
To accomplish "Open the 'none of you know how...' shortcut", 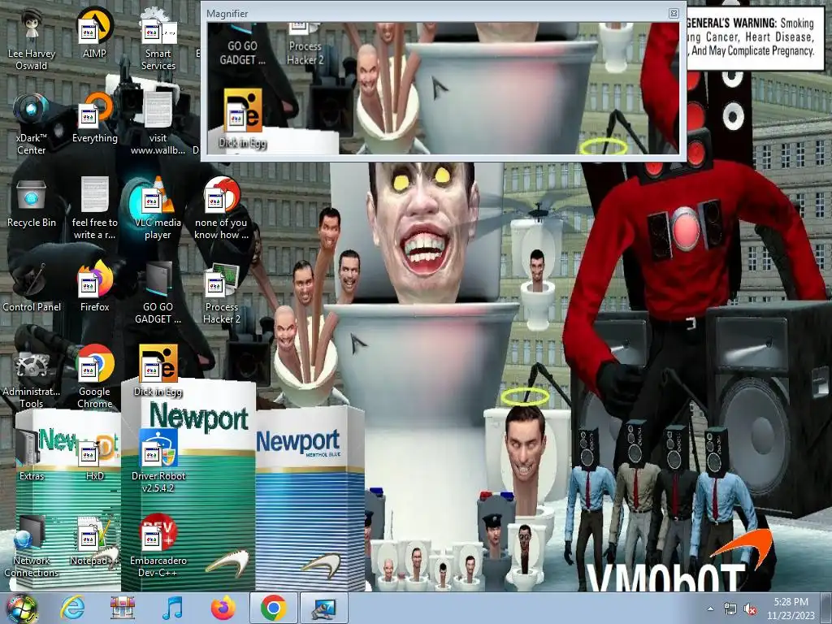I will [222, 209].
